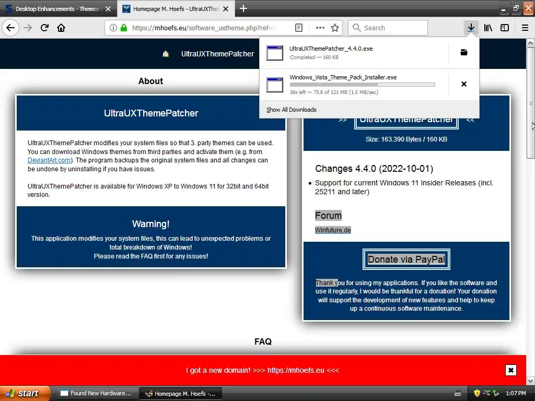Close the Desktop Enhancements tab
This screenshot has height=401, width=535.
pos(108,9)
